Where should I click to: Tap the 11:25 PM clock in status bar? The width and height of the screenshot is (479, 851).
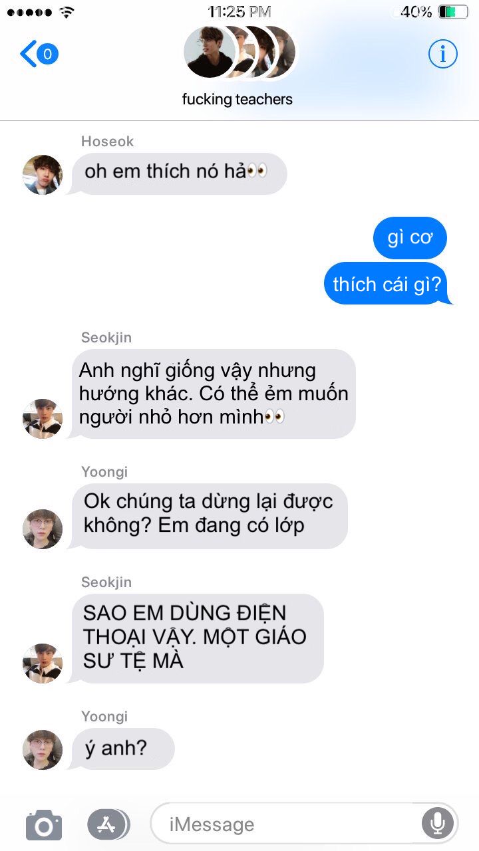[239, 11]
